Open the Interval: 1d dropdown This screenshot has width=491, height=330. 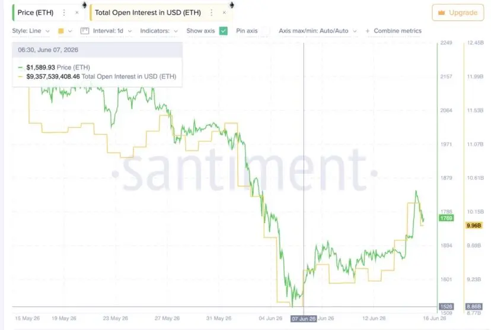(x=113, y=31)
